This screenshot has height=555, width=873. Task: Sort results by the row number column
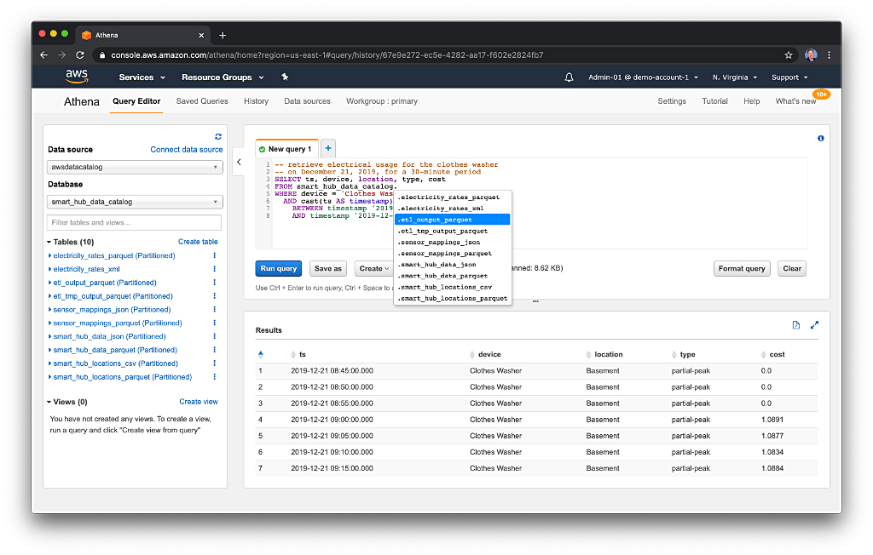click(261, 354)
